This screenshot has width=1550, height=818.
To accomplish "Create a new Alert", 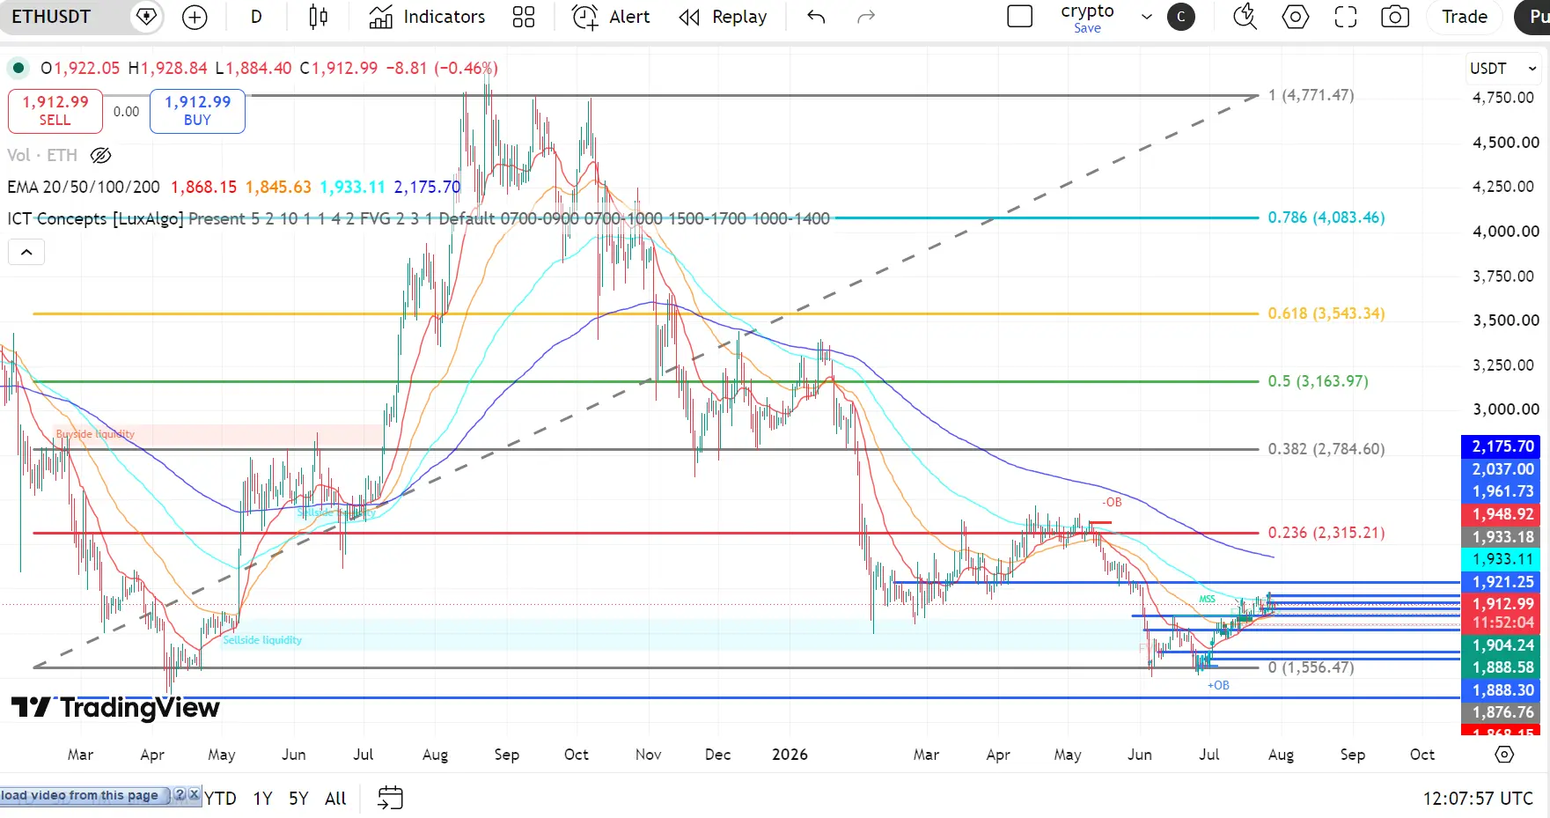I will tap(612, 17).
